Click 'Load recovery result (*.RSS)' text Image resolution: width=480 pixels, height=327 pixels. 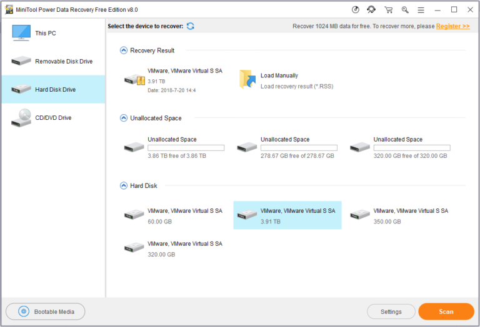297,87
